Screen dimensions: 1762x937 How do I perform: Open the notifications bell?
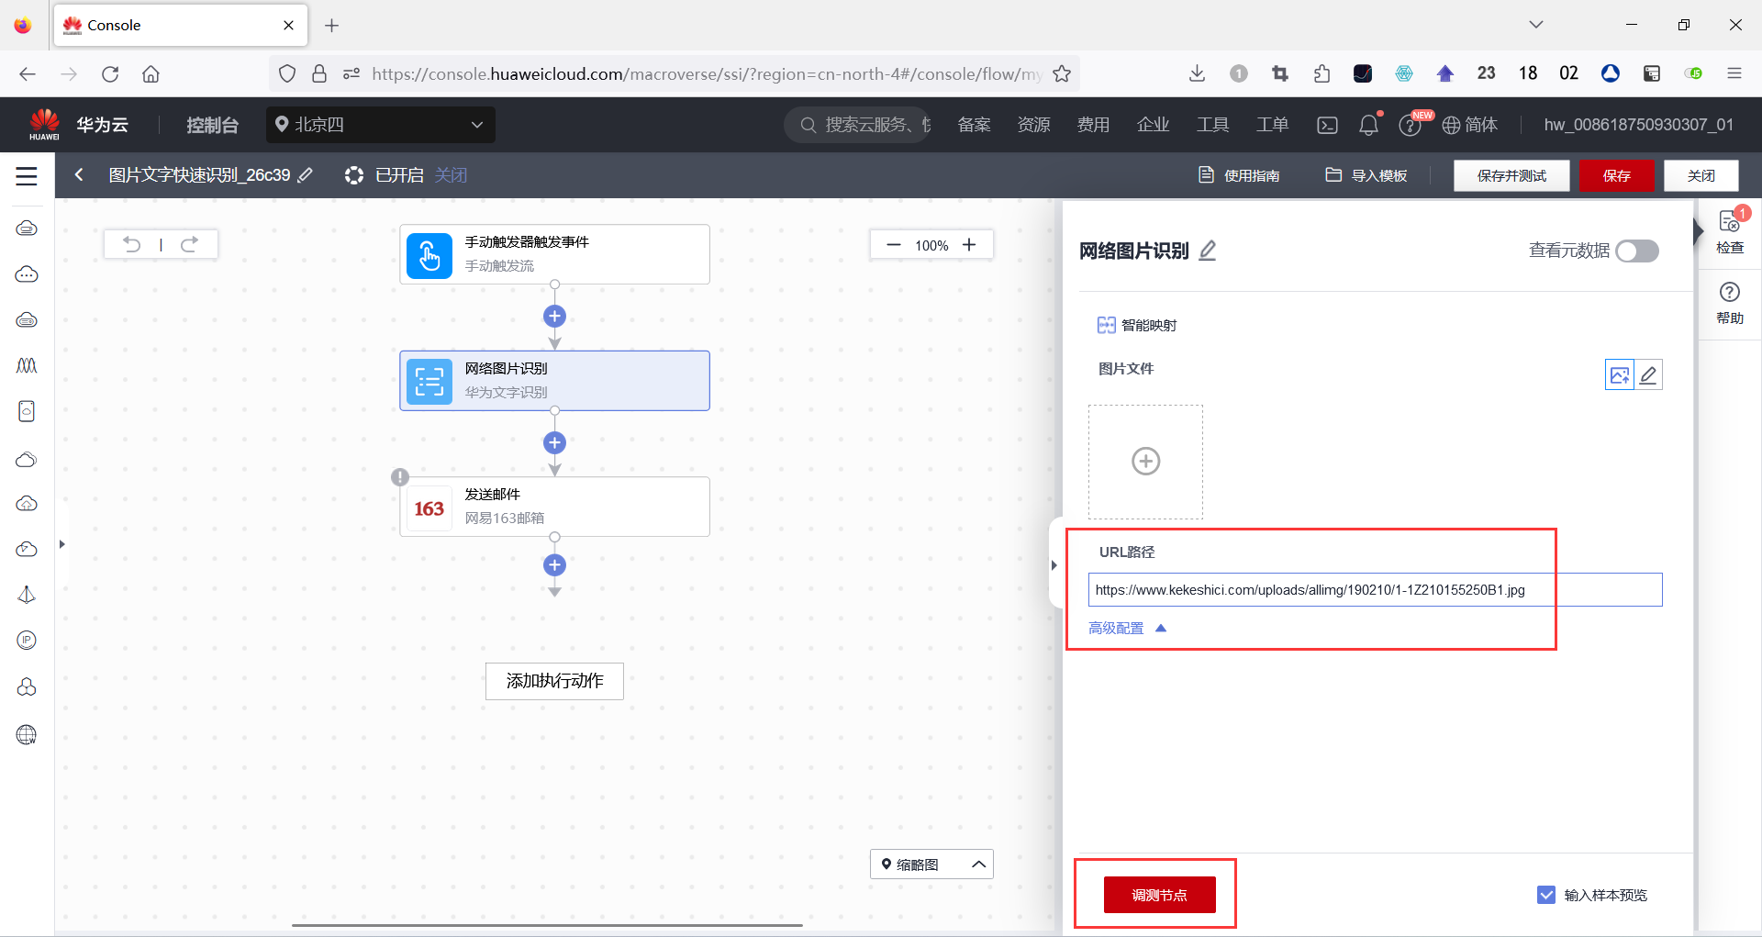[1368, 125]
